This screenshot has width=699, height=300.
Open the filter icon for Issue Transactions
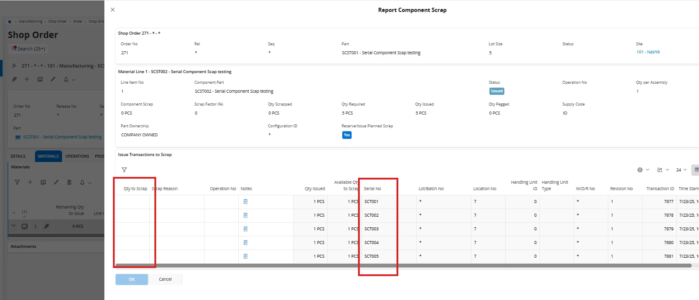point(124,170)
